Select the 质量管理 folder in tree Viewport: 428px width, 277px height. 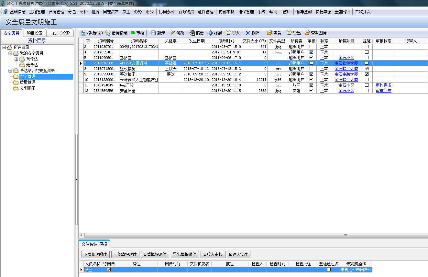27,82
